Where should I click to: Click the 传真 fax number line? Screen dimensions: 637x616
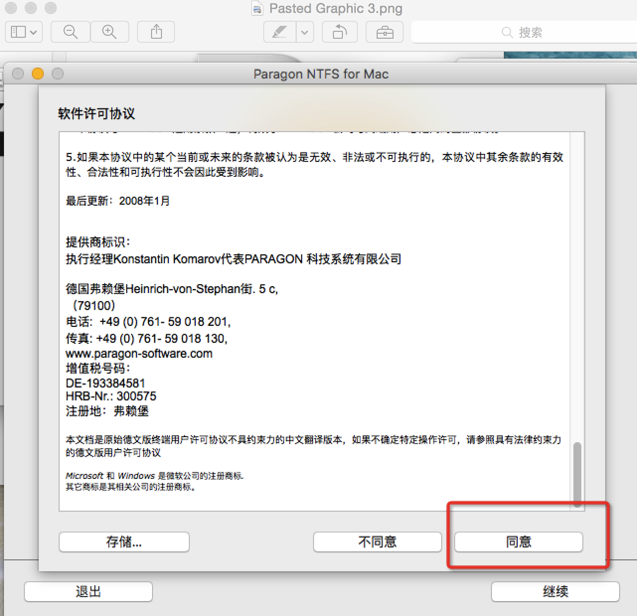click(x=147, y=339)
